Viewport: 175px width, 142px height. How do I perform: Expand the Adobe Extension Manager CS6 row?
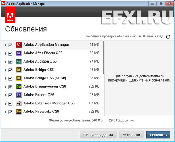click(x=6, y=104)
